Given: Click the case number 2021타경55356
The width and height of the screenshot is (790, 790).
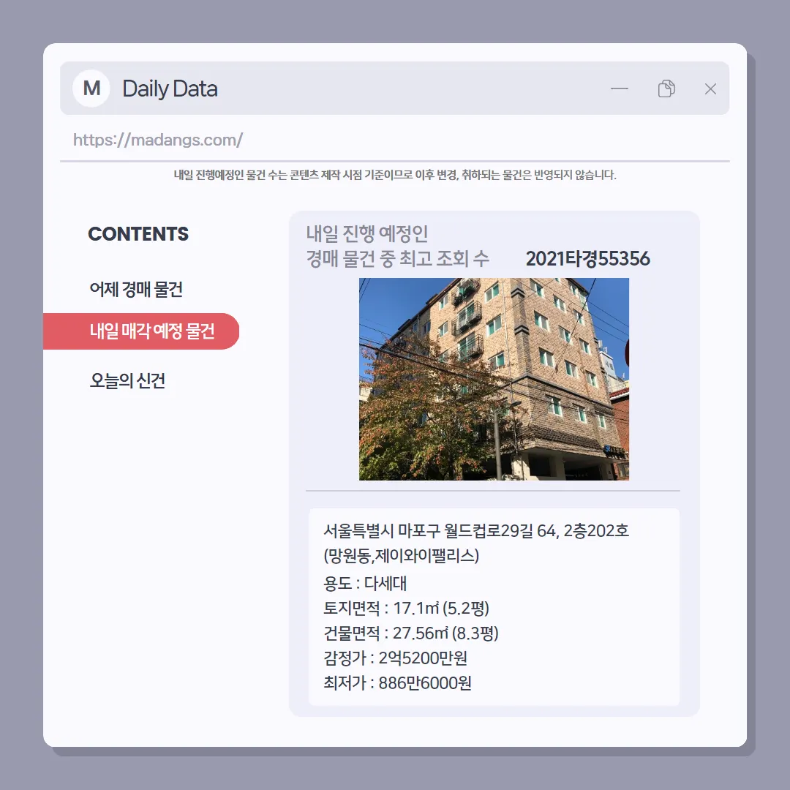Looking at the screenshot, I should click(x=587, y=258).
